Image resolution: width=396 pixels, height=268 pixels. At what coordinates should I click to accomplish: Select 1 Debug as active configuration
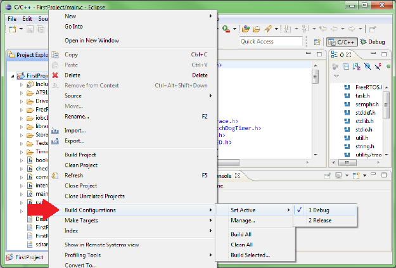point(325,210)
